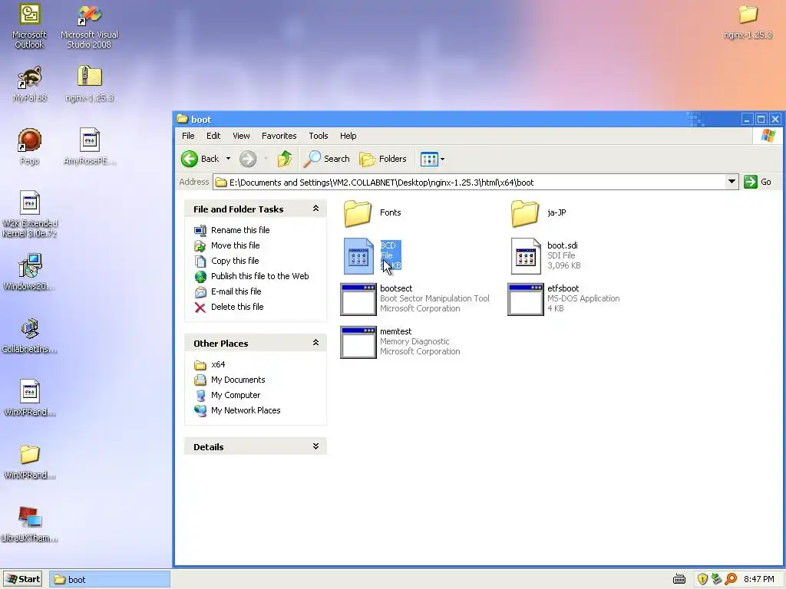Select the UltraUXThem... desktop icon

click(30, 518)
